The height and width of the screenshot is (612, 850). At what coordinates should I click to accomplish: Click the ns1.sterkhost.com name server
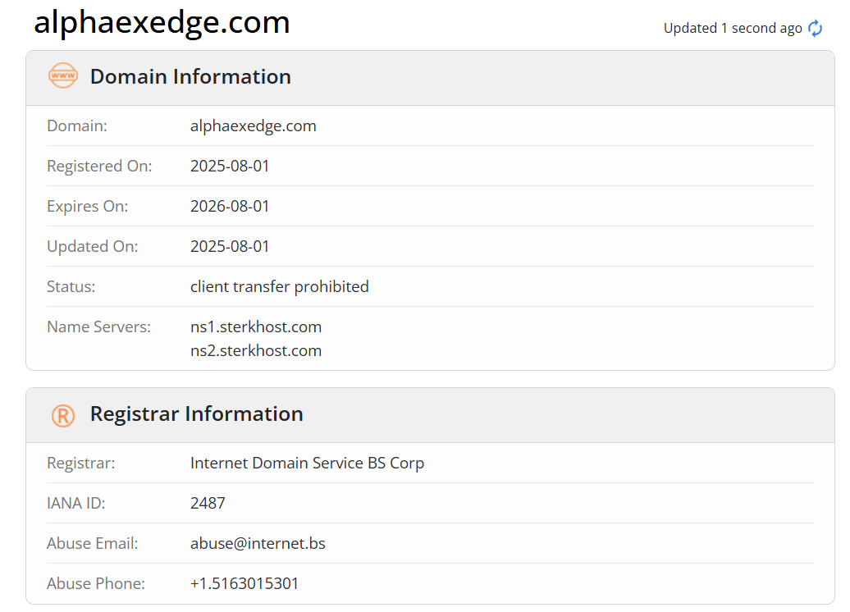[x=256, y=327]
